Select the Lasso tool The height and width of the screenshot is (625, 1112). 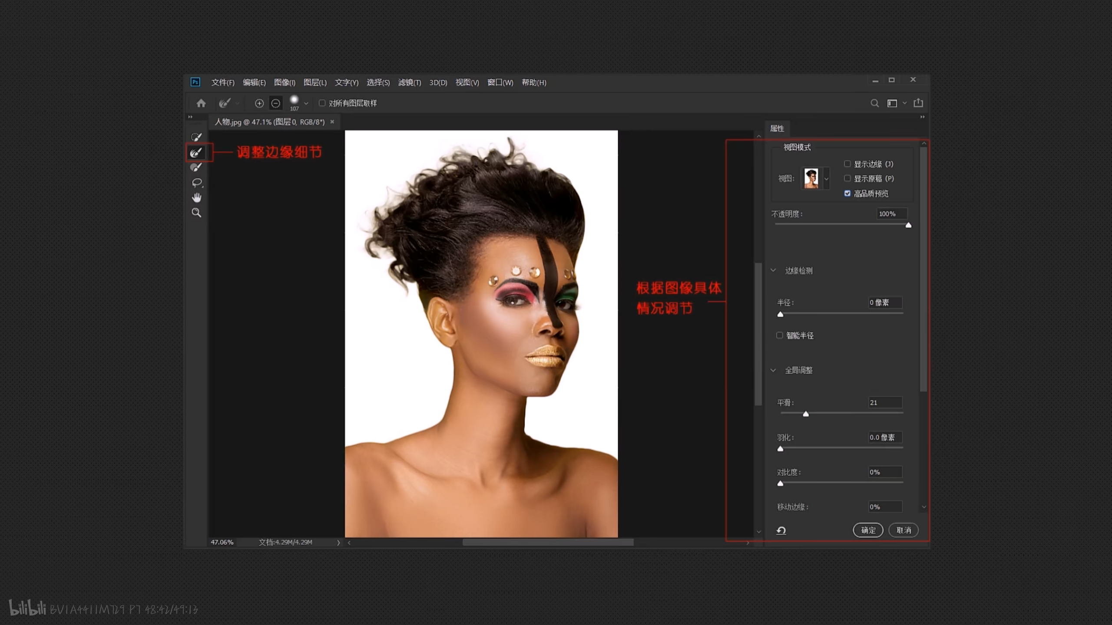click(196, 183)
